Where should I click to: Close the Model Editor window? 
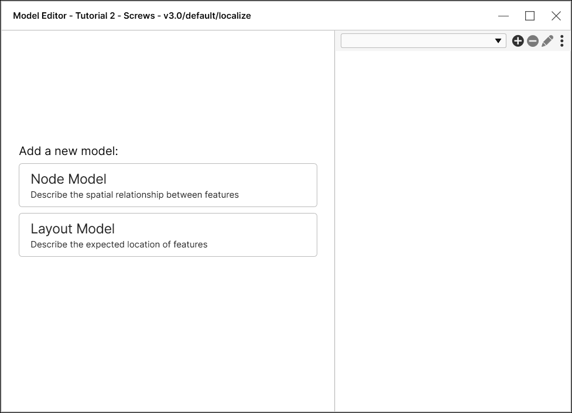[x=556, y=16]
